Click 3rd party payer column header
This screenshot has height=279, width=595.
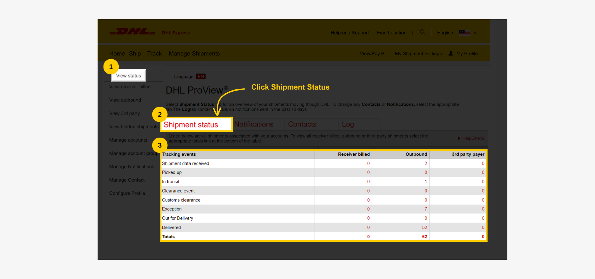click(x=468, y=154)
